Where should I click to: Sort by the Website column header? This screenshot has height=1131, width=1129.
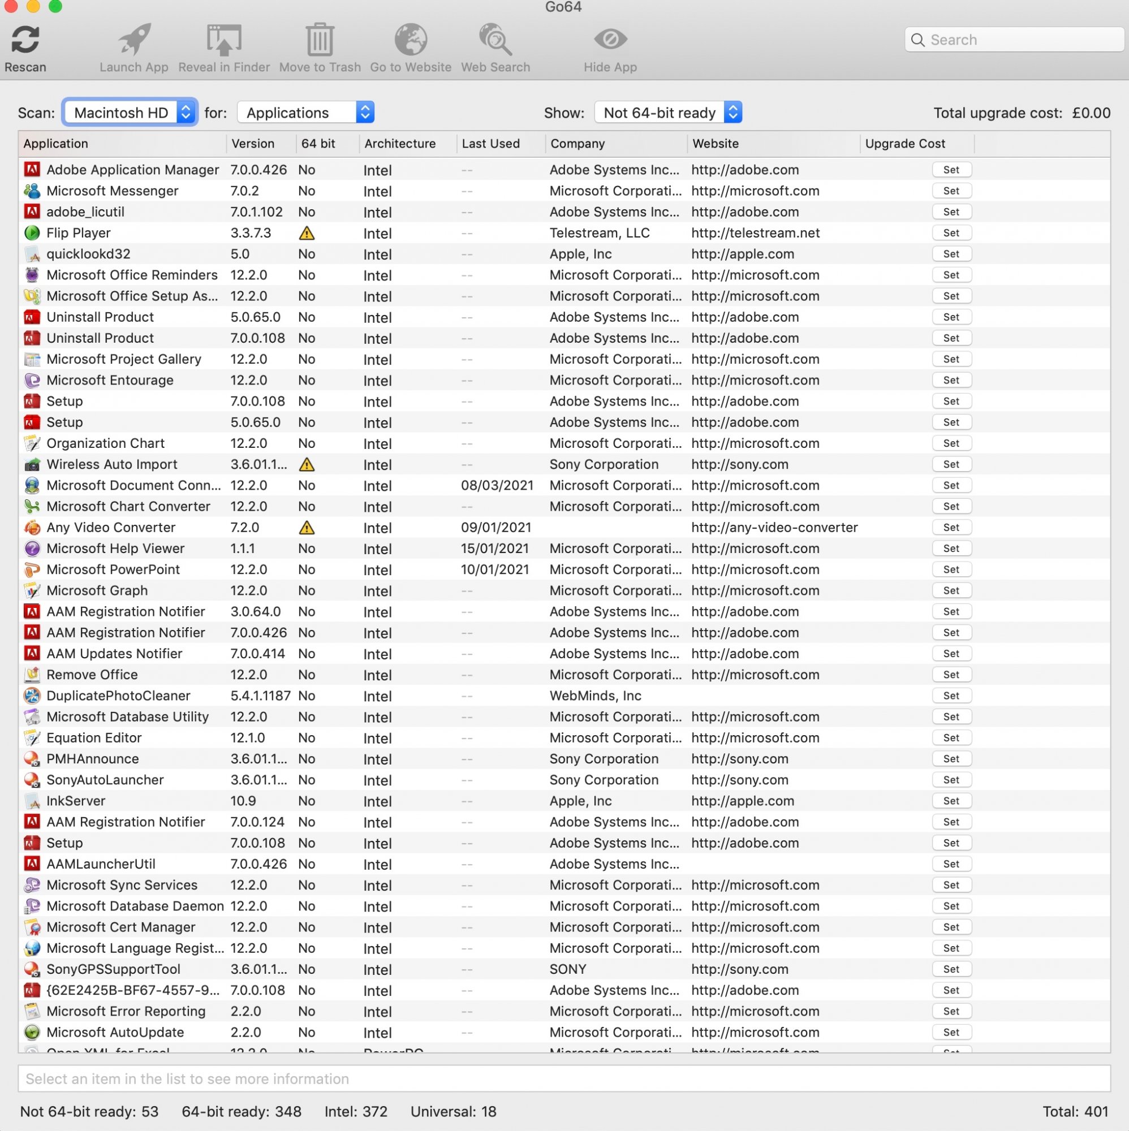[x=774, y=144]
